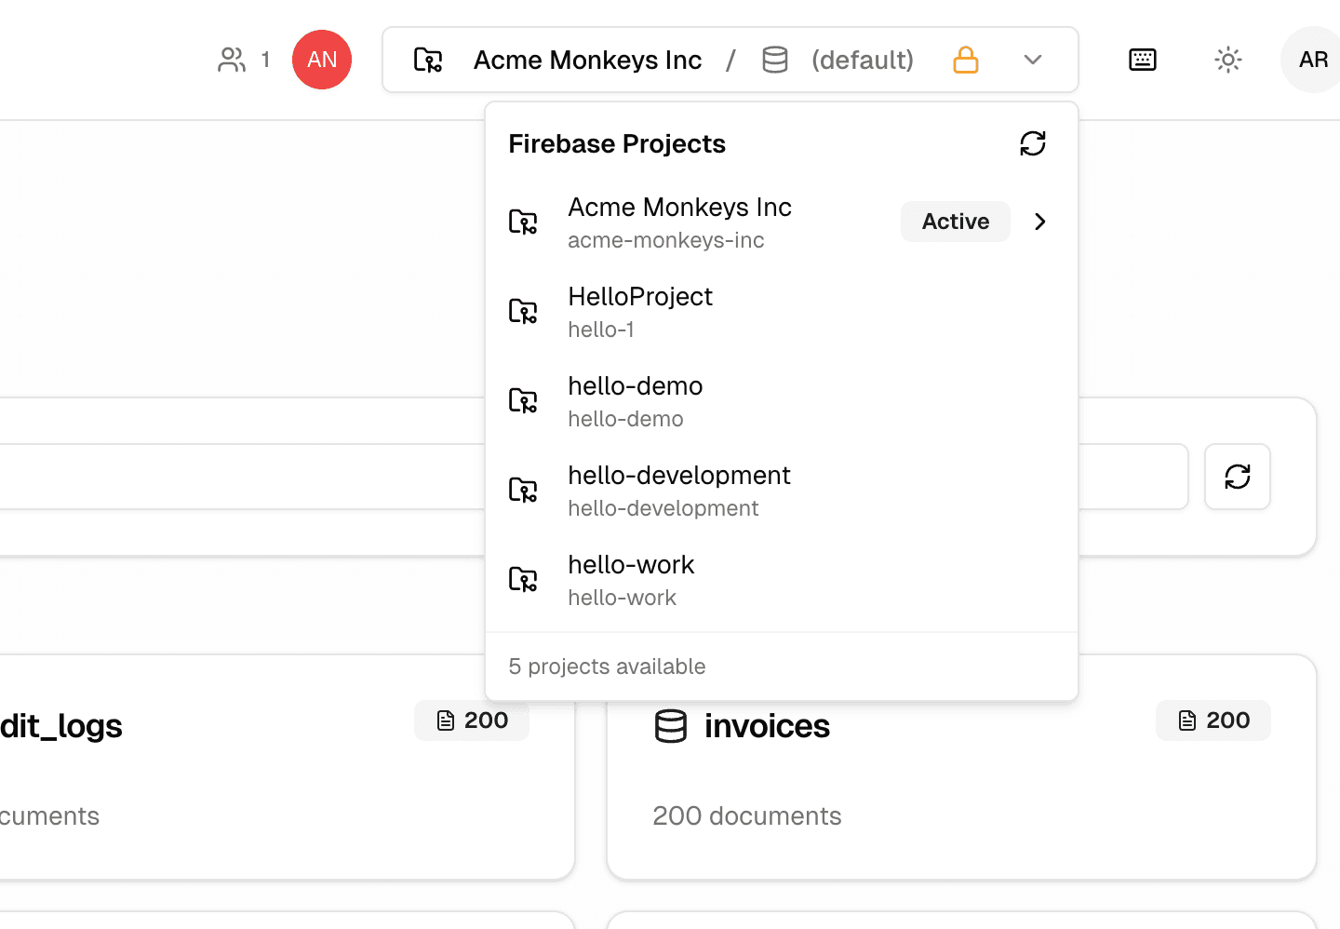Viewport: 1340px width, 929px height.
Task: Click the 200 document count badge on invoices
Action: click(1213, 720)
